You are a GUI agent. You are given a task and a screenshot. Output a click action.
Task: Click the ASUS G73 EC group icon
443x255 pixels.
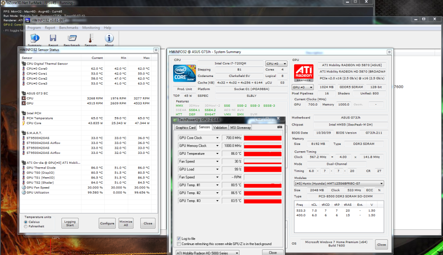(x=24, y=93)
